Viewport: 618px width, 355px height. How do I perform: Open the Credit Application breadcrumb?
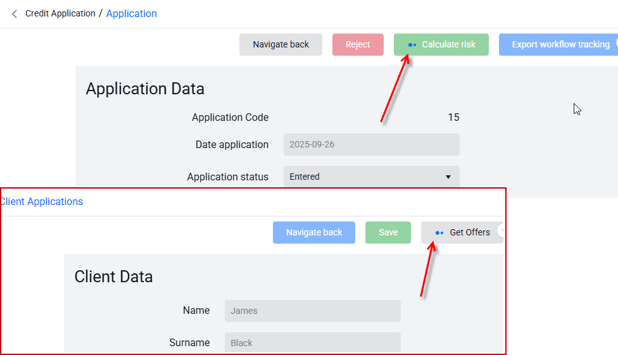[60, 13]
